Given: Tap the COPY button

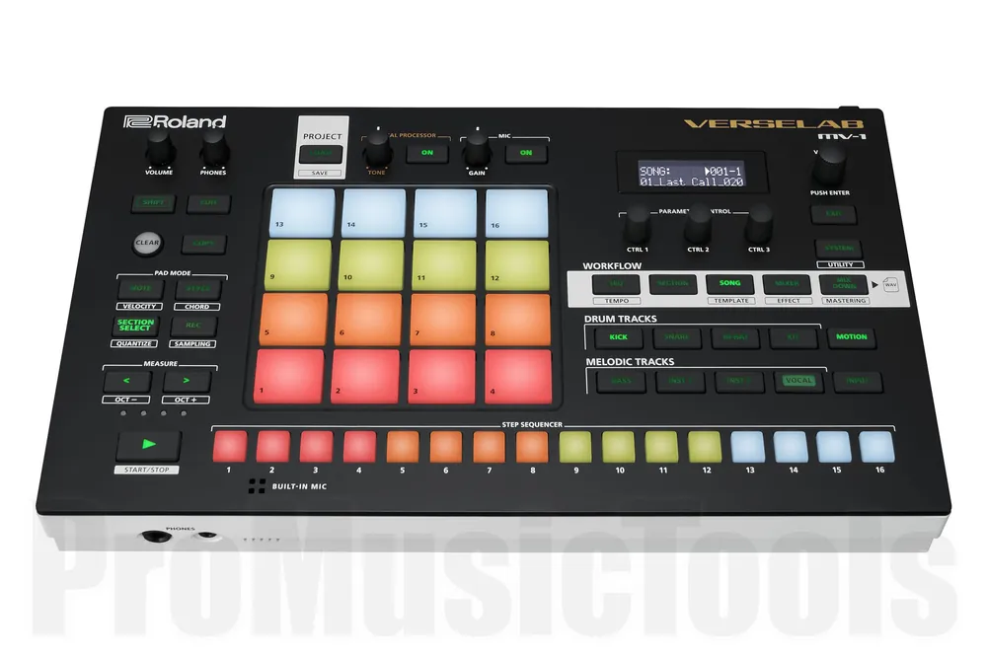Looking at the screenshot, I should pyautogui.click(x=203, y=244).
